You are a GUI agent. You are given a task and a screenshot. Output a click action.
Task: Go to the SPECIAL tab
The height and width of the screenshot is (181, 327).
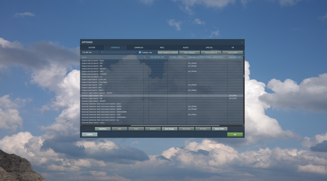point(209,47)
